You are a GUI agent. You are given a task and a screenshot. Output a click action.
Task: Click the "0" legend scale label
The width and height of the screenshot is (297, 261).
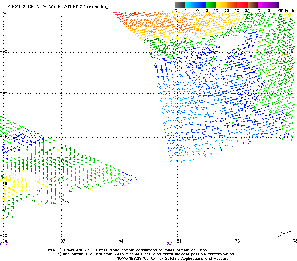click(x=176, y=11)
